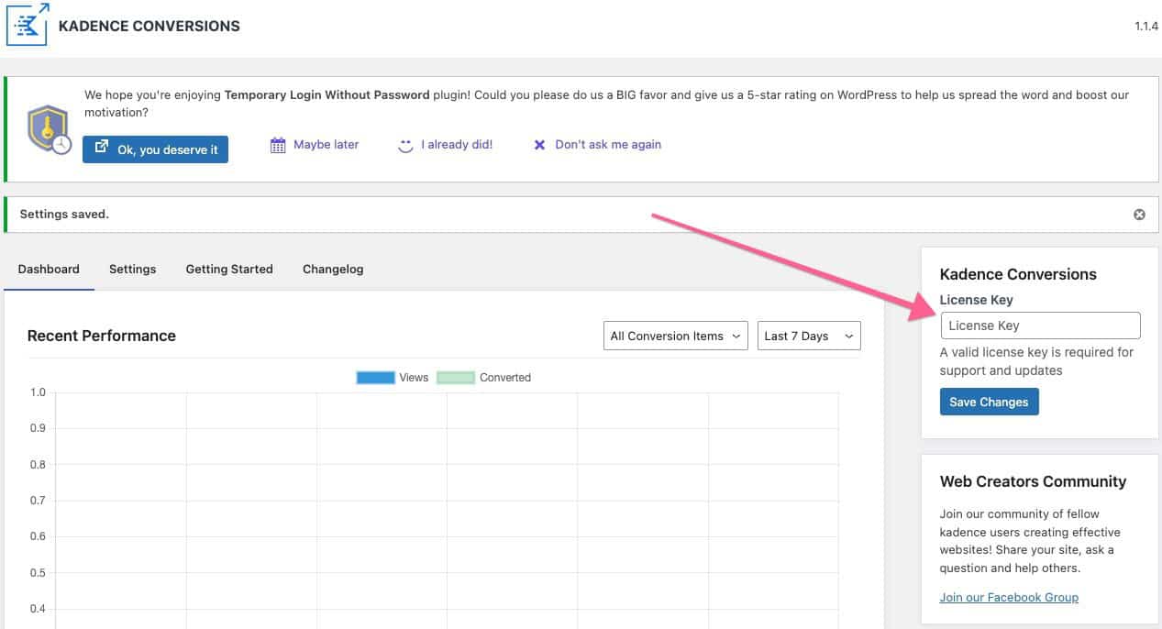Screen dimensions: 1162x629
Task: Click the Kadence Conversions logo icon
Action: [28, 25]
